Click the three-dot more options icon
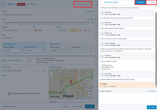Viewport: 157px width, 110px height. point(93,4)
